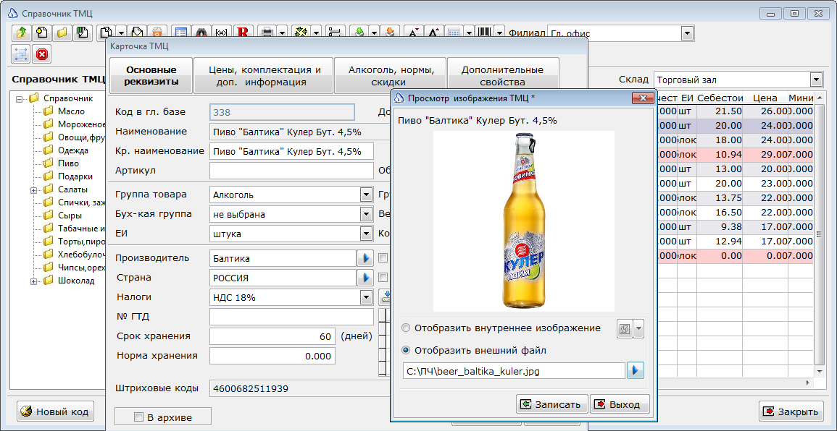
Task: Switch to Цены, комплектация и доп. информация tab
Action: click(265, 76)
